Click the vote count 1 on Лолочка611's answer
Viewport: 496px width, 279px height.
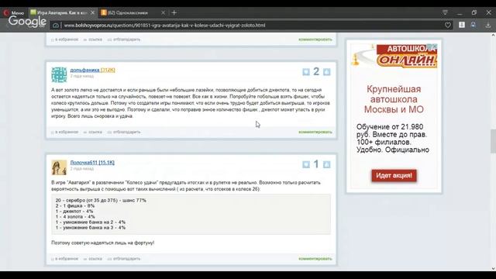pos(316,164)
